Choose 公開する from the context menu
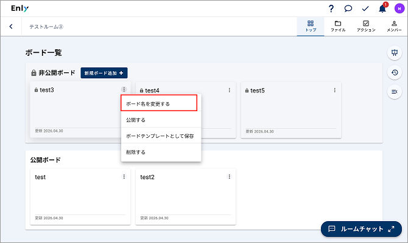The height and width of the screenshot is (243, 408). click(161, 120)
